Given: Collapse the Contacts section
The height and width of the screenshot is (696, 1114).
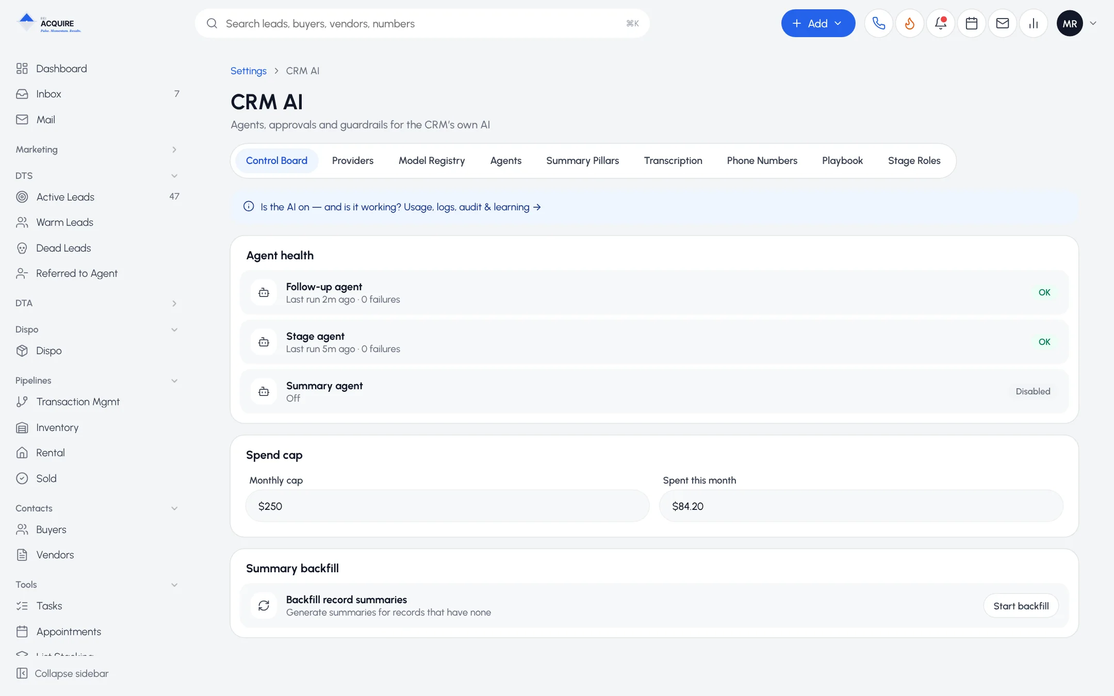Looking at the screenshot, I should 98,508.
